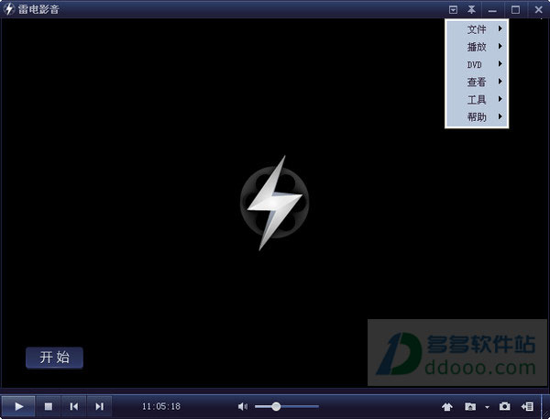The width and height of the screenshot is (550, 419).
Task: Minimize the 雷电影音 player window
Action: tap(492, 10)
